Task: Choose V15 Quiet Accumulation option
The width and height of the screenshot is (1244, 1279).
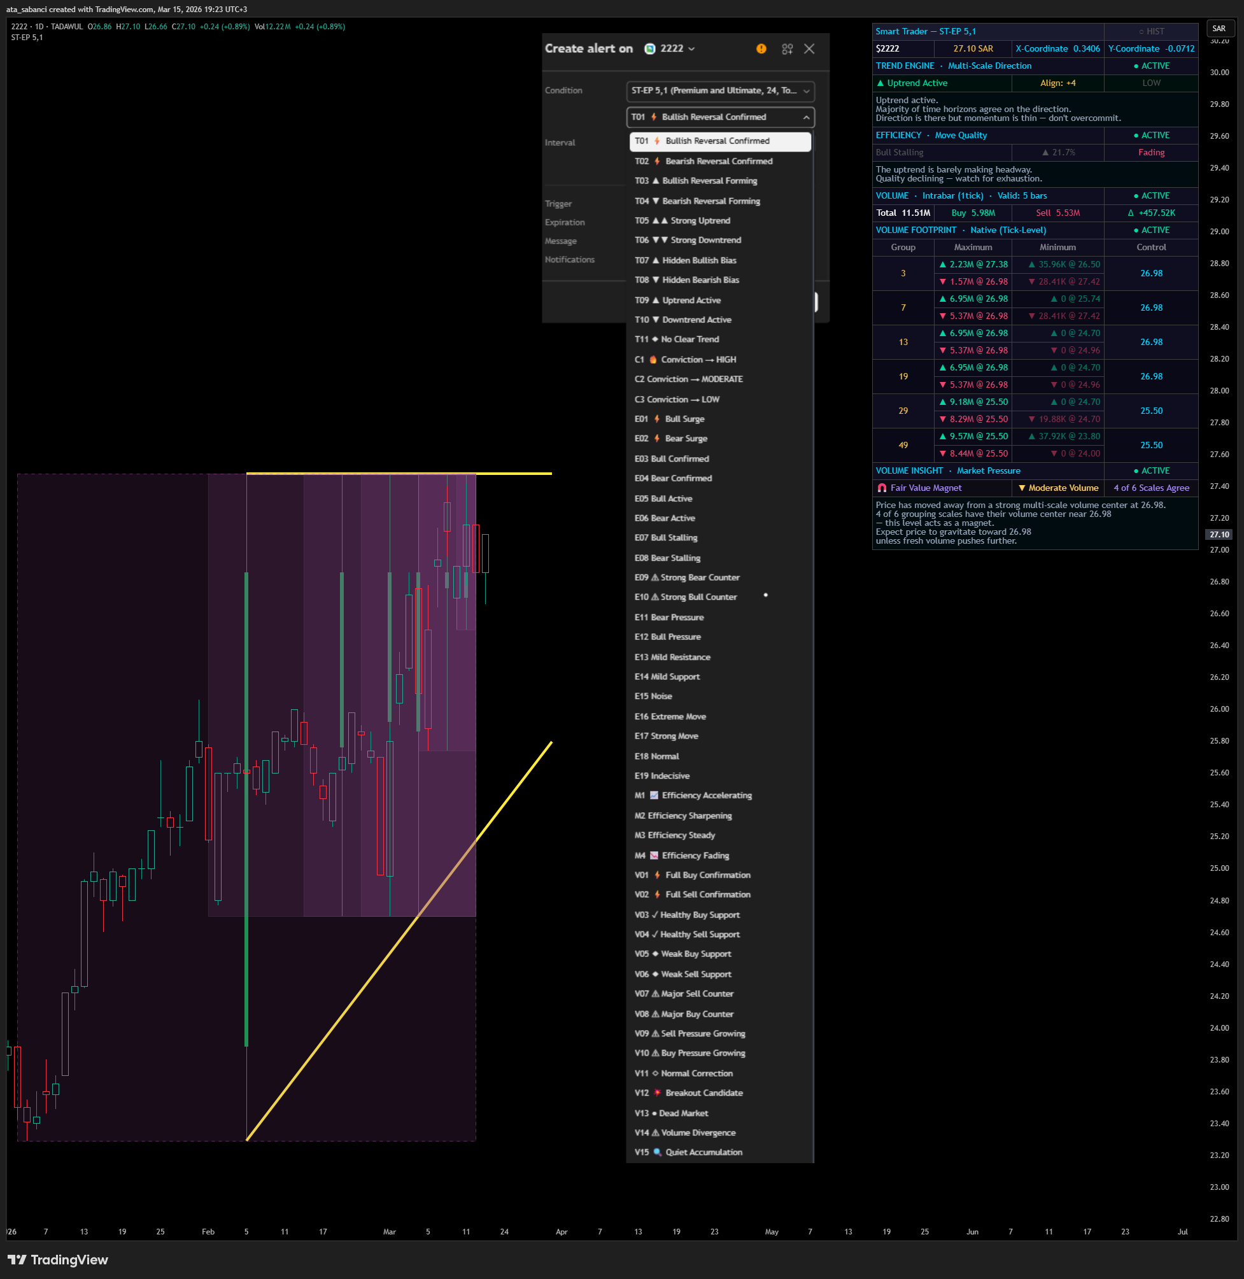Action: [x=720, y=1153]
